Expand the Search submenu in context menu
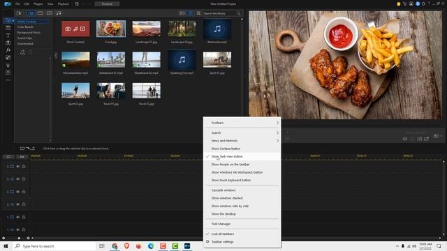The image size is (447, 251). coord(242,133)
